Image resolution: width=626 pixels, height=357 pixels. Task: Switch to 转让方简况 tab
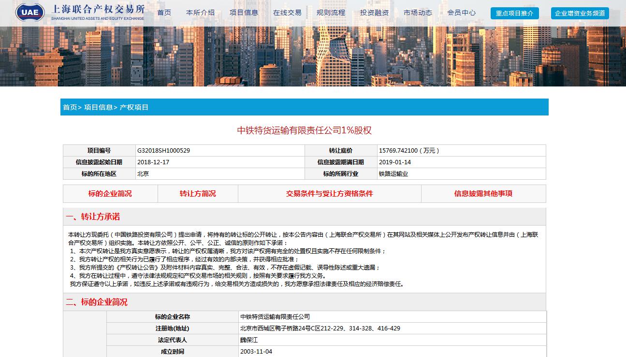click(x=198, y=194)
